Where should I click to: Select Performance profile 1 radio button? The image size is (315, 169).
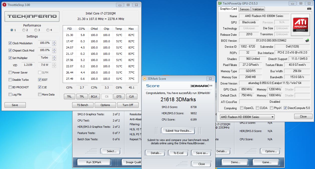click(12, 30)
